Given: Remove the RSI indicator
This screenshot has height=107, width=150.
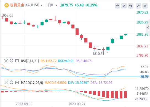Looking at the screenshot, I should point(6,61).
